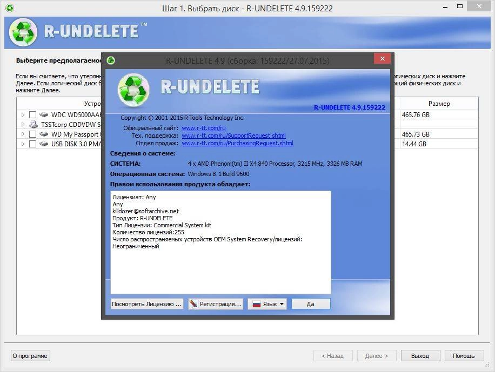This screenshot has width=495, height=372.
Task: Click the Посмотреть Лицензию button
Action: (147, 304)
